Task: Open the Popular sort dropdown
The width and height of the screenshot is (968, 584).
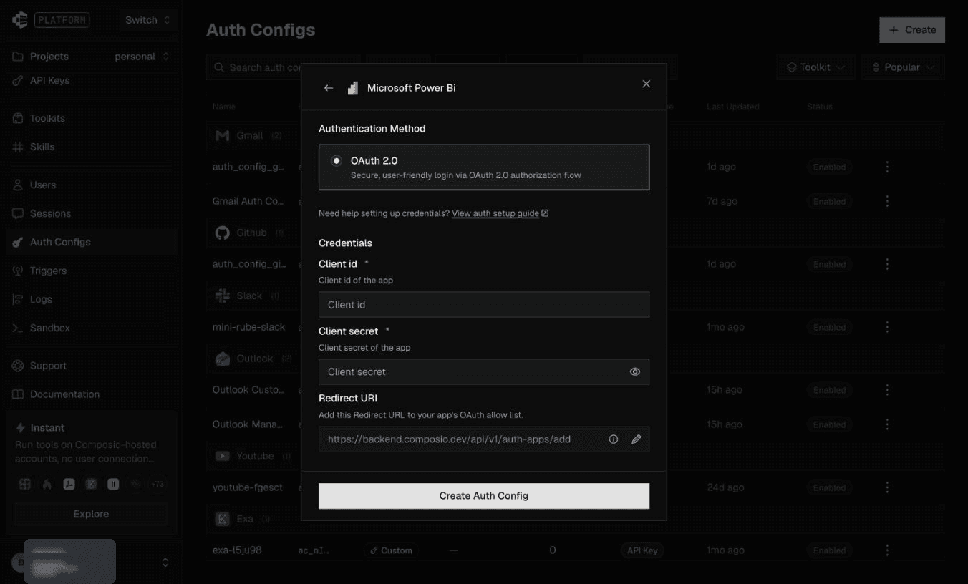Action: pyautogui.click(x=903, y=67)
